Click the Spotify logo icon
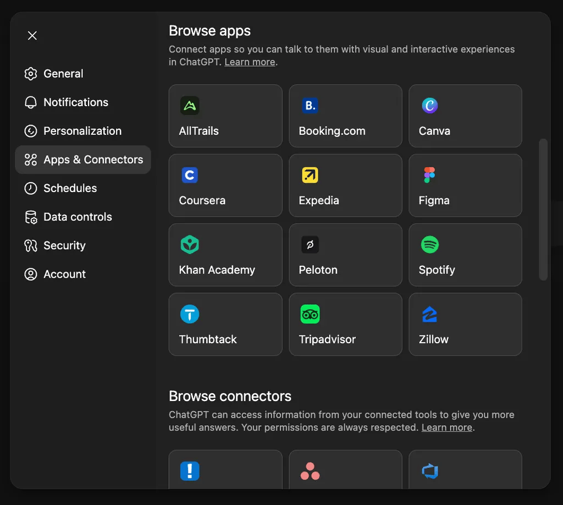 coord(429,245)
